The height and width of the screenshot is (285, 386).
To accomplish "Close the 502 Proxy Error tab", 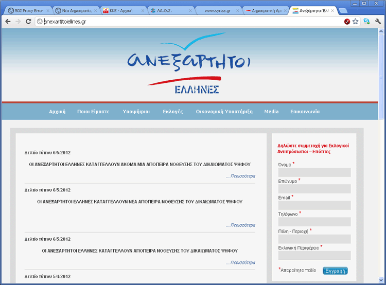I will (x=48, y=11).
